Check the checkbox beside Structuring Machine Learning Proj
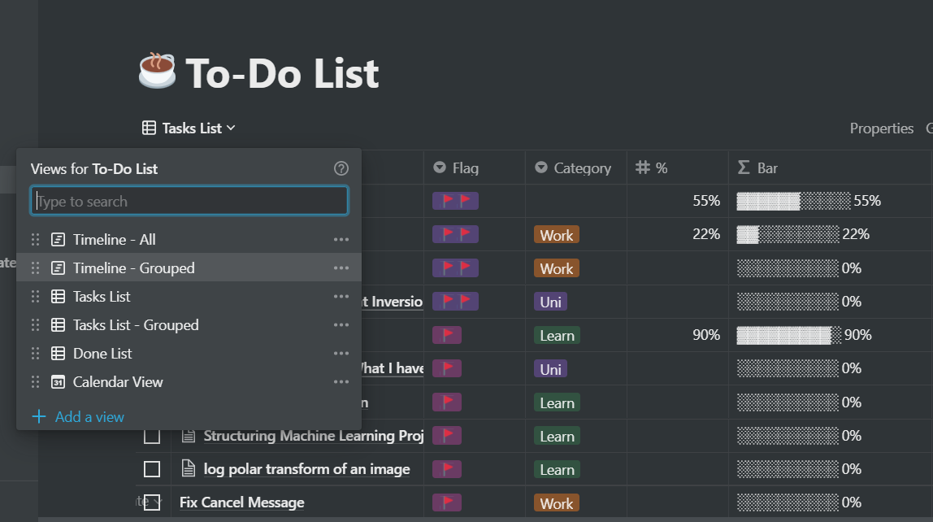933x522 pixels. pyautogui.click(x=152, y=435)
